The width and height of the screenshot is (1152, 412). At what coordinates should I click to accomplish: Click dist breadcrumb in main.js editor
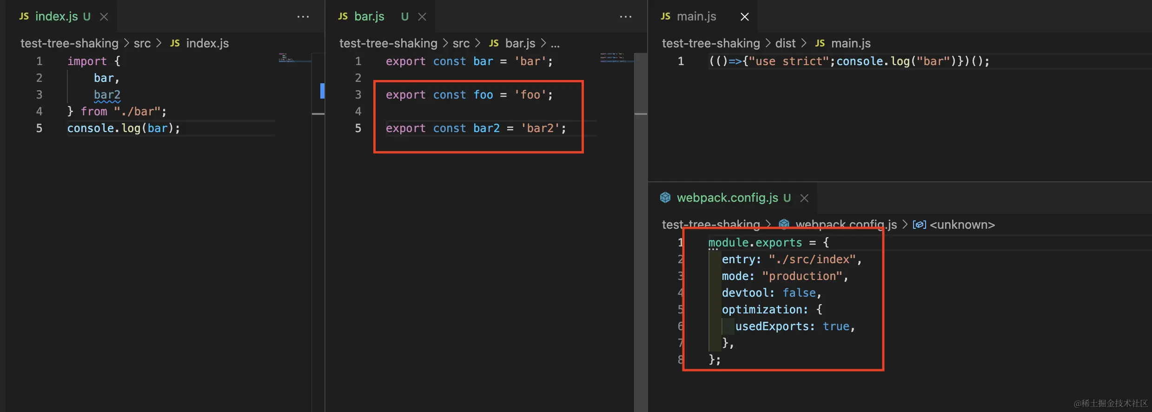pyautogui.click(x=785, y=43)
